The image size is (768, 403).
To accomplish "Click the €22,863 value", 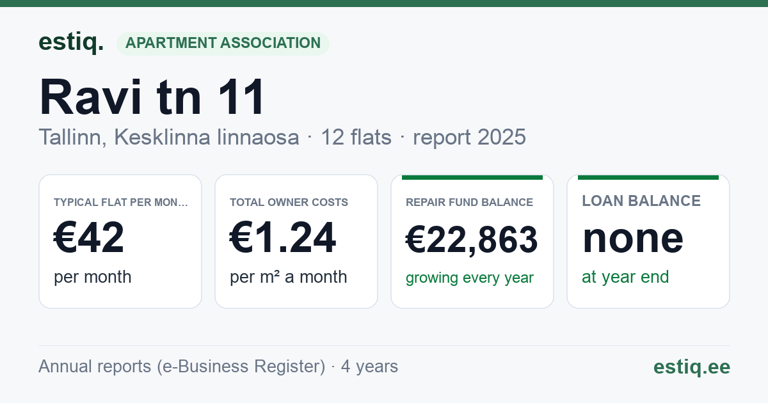I will 472,240.
